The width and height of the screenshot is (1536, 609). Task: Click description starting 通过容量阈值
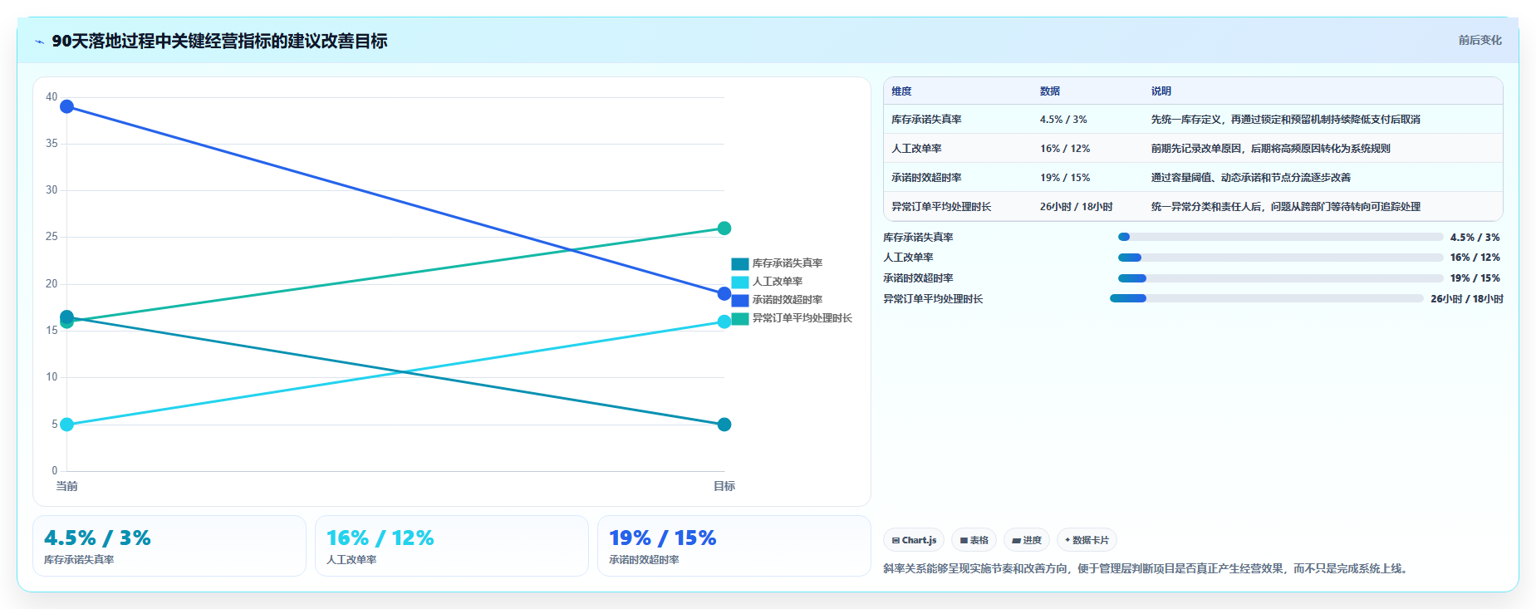pyautogui.click(x=1250, y=178)
